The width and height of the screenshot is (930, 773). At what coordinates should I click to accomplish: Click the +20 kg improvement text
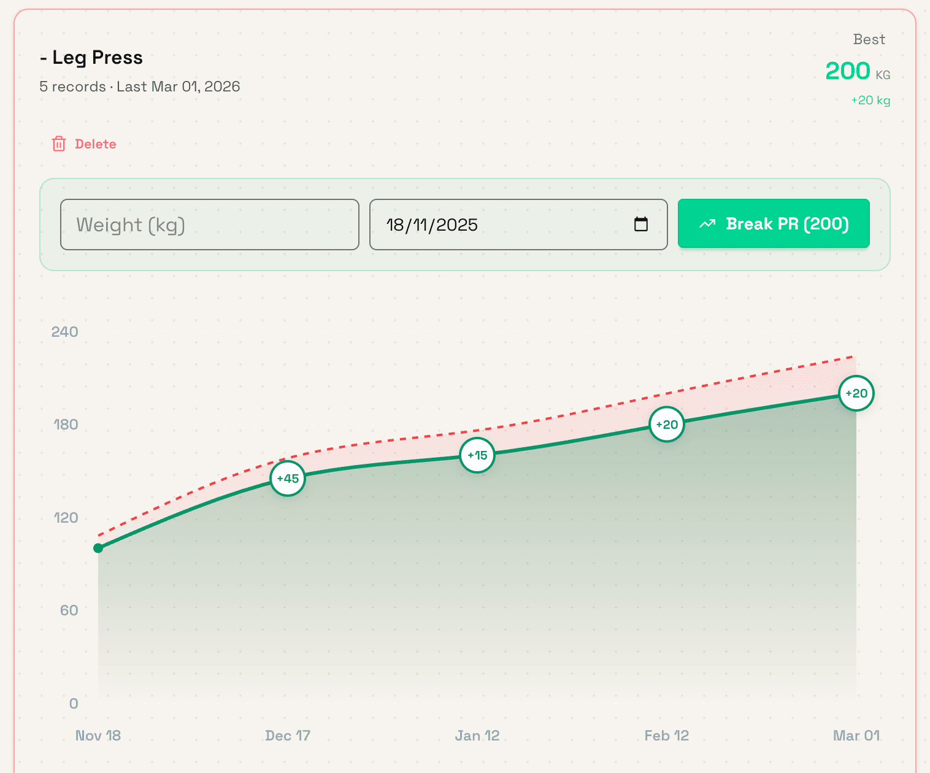pos(870,100)
